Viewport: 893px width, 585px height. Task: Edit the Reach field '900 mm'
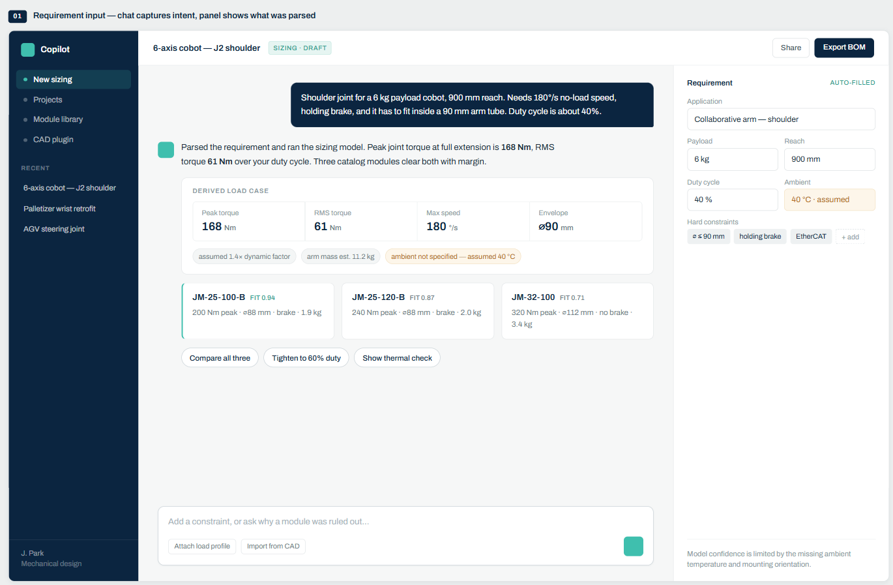tap(830, 159)
